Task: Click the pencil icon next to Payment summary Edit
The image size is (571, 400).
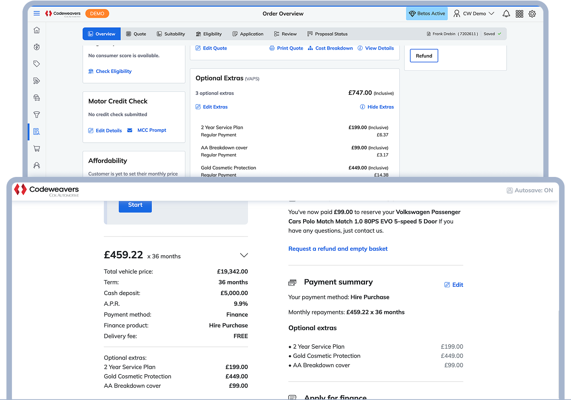Action: coord(447,285)
